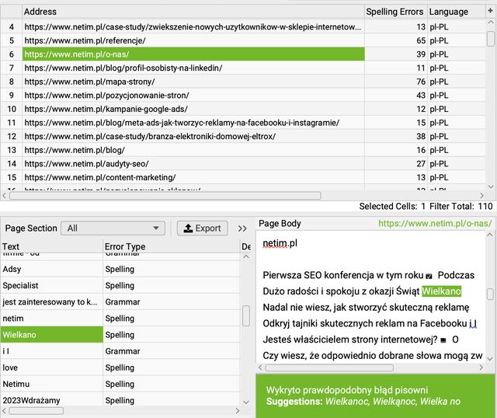Screen dimensions: 497x418
Task: Click the vertical scrollbar of the URL table
Action: click(490, 39)
